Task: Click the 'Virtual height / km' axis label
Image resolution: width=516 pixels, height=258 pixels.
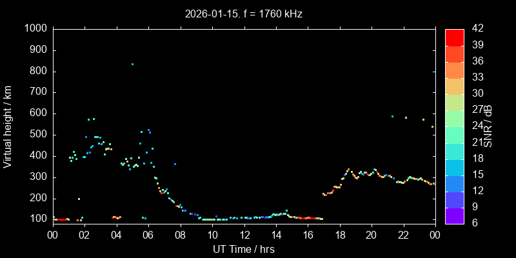Action: click(8, 126)
